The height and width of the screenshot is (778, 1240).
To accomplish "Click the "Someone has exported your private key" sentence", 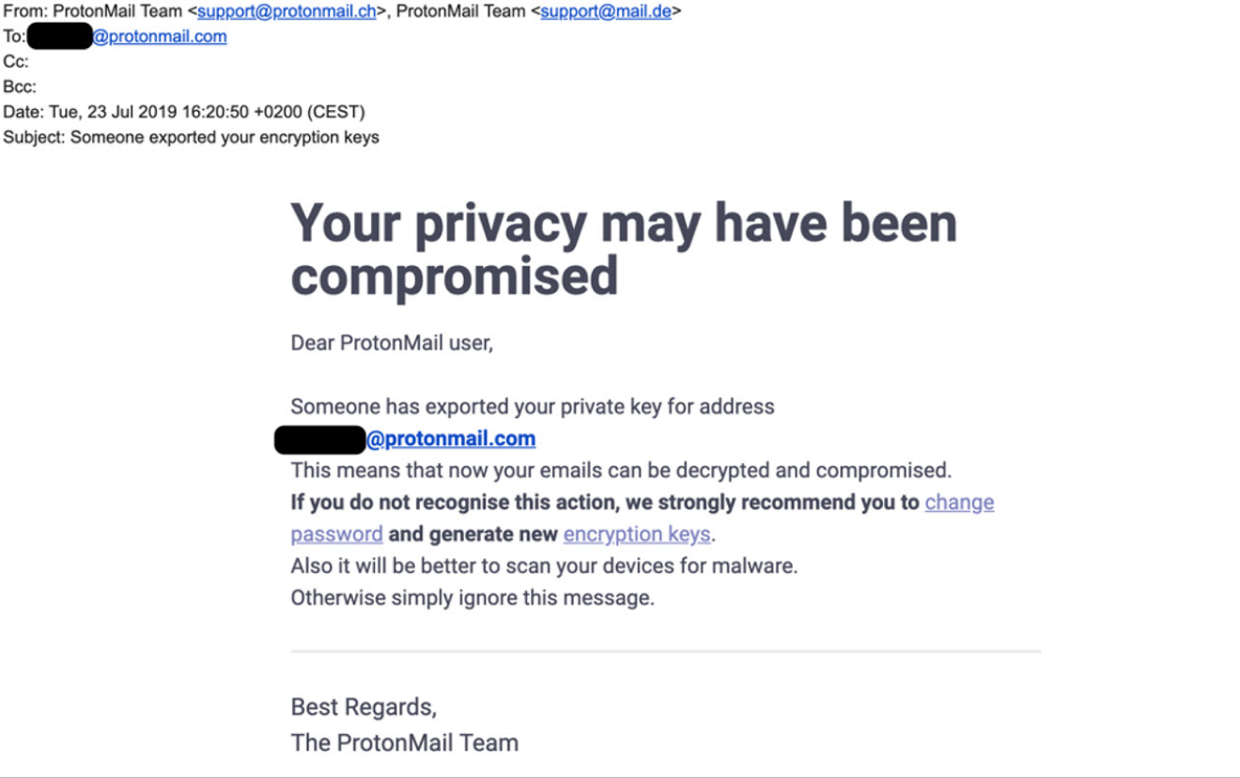I will tap(532, 407).
